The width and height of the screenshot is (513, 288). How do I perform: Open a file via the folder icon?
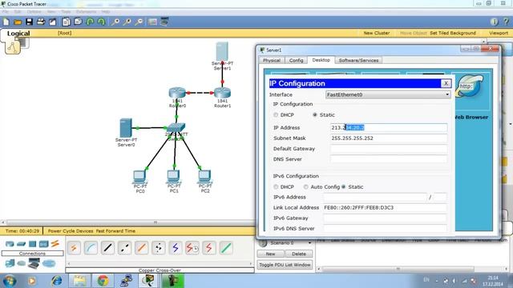point(18,22)
